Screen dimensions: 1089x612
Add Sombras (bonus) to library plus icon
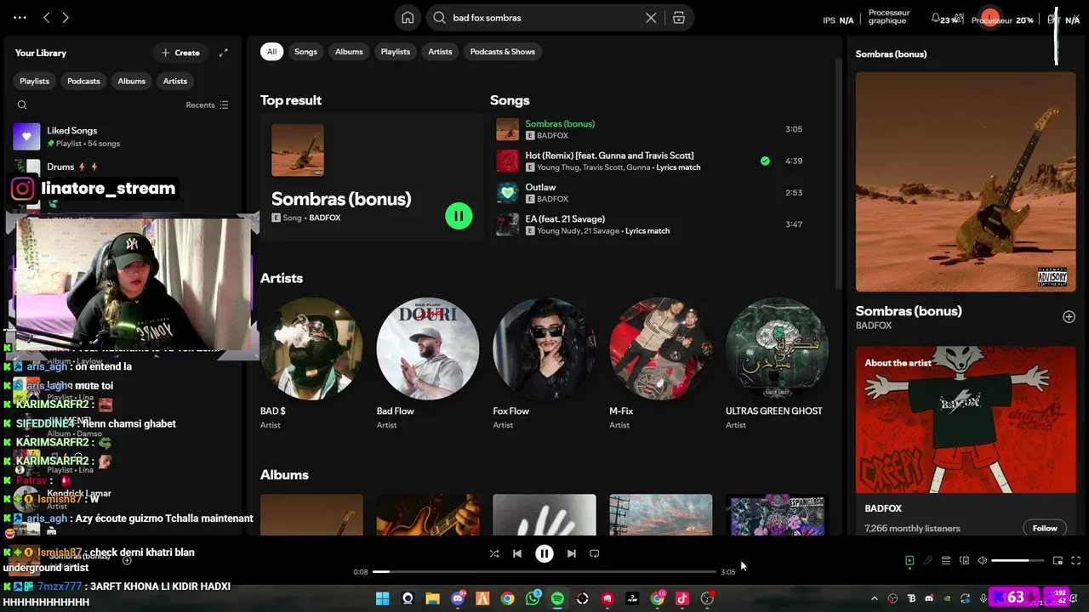coord(1069,317)
